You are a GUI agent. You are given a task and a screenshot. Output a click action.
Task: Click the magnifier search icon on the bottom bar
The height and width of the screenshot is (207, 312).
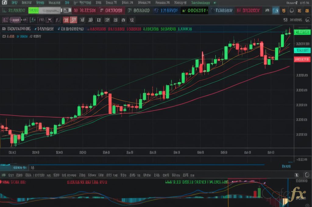pyautogui.click(x=297, y=175)
